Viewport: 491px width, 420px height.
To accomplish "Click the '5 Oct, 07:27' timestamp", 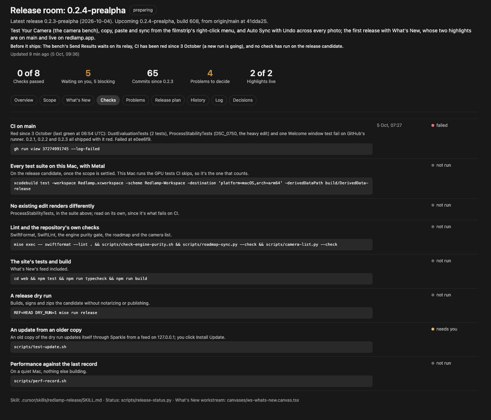I will 389,125.
